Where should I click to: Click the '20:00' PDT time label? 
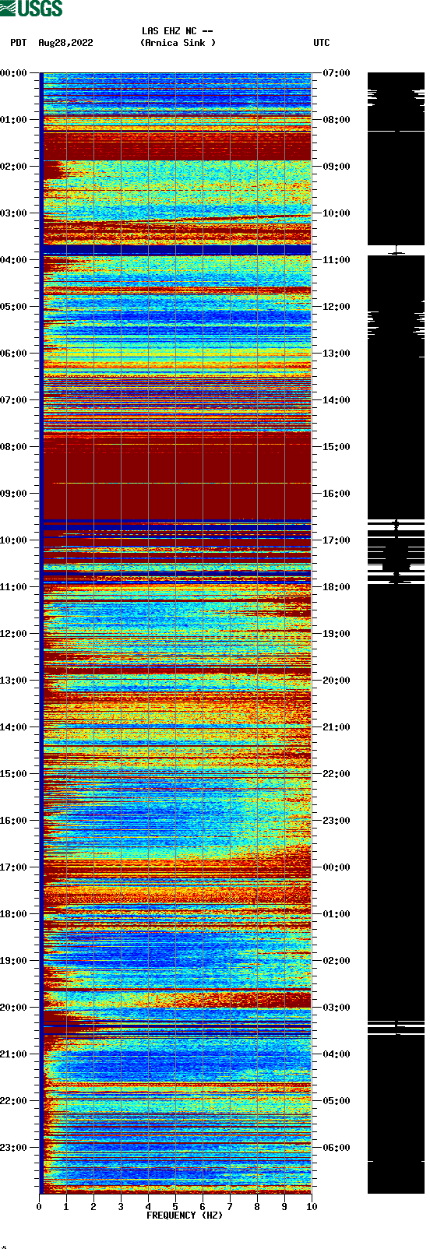14,1008
